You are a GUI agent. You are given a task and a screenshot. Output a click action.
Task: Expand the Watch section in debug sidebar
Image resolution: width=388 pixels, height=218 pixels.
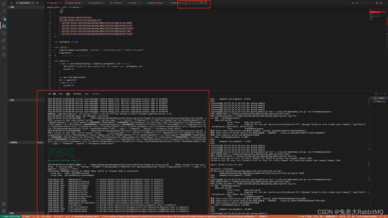tap(12, 100)
